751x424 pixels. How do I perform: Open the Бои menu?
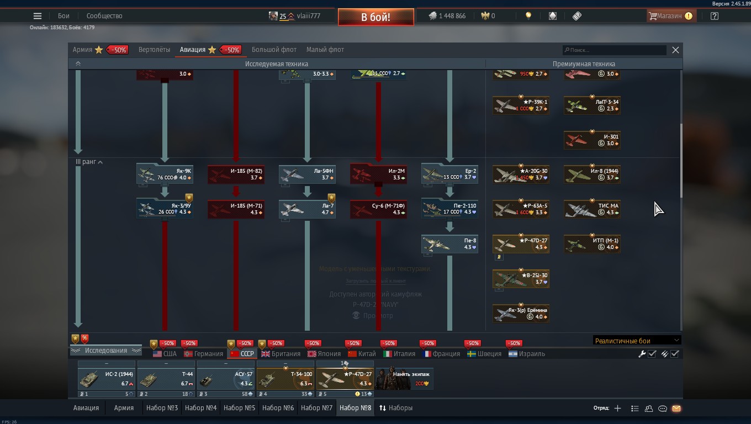[64, 16]
